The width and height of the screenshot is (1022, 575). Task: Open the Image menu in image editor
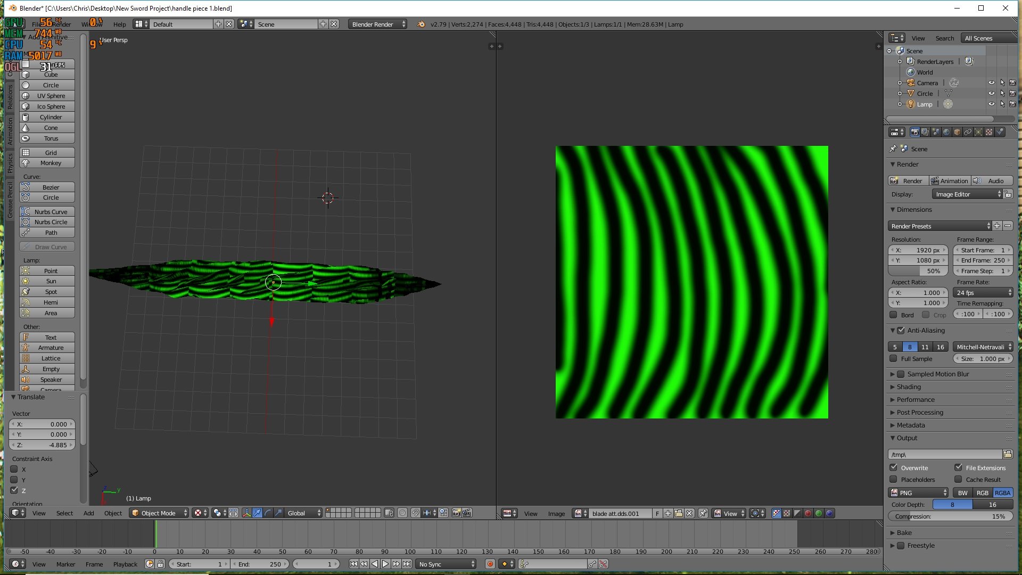pos(556,514)
